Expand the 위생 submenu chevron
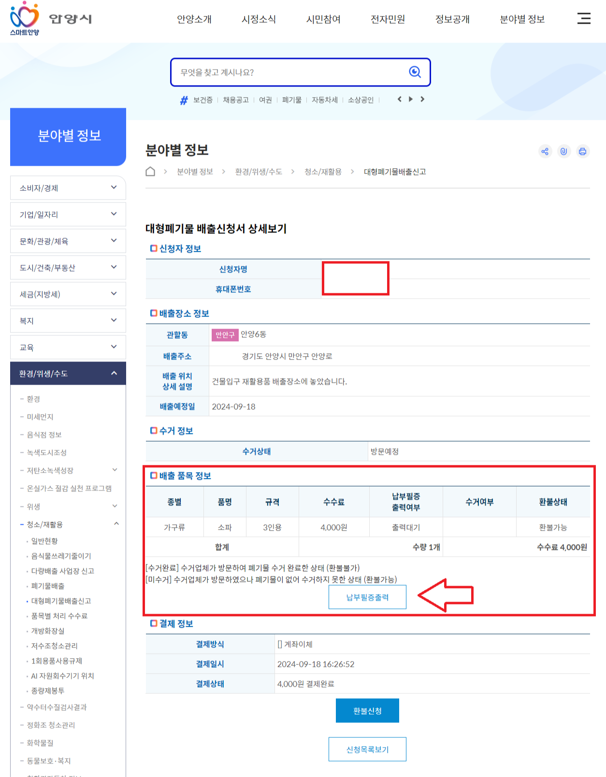The height and width of the screenshot is (777, 606). pos(115,506)
